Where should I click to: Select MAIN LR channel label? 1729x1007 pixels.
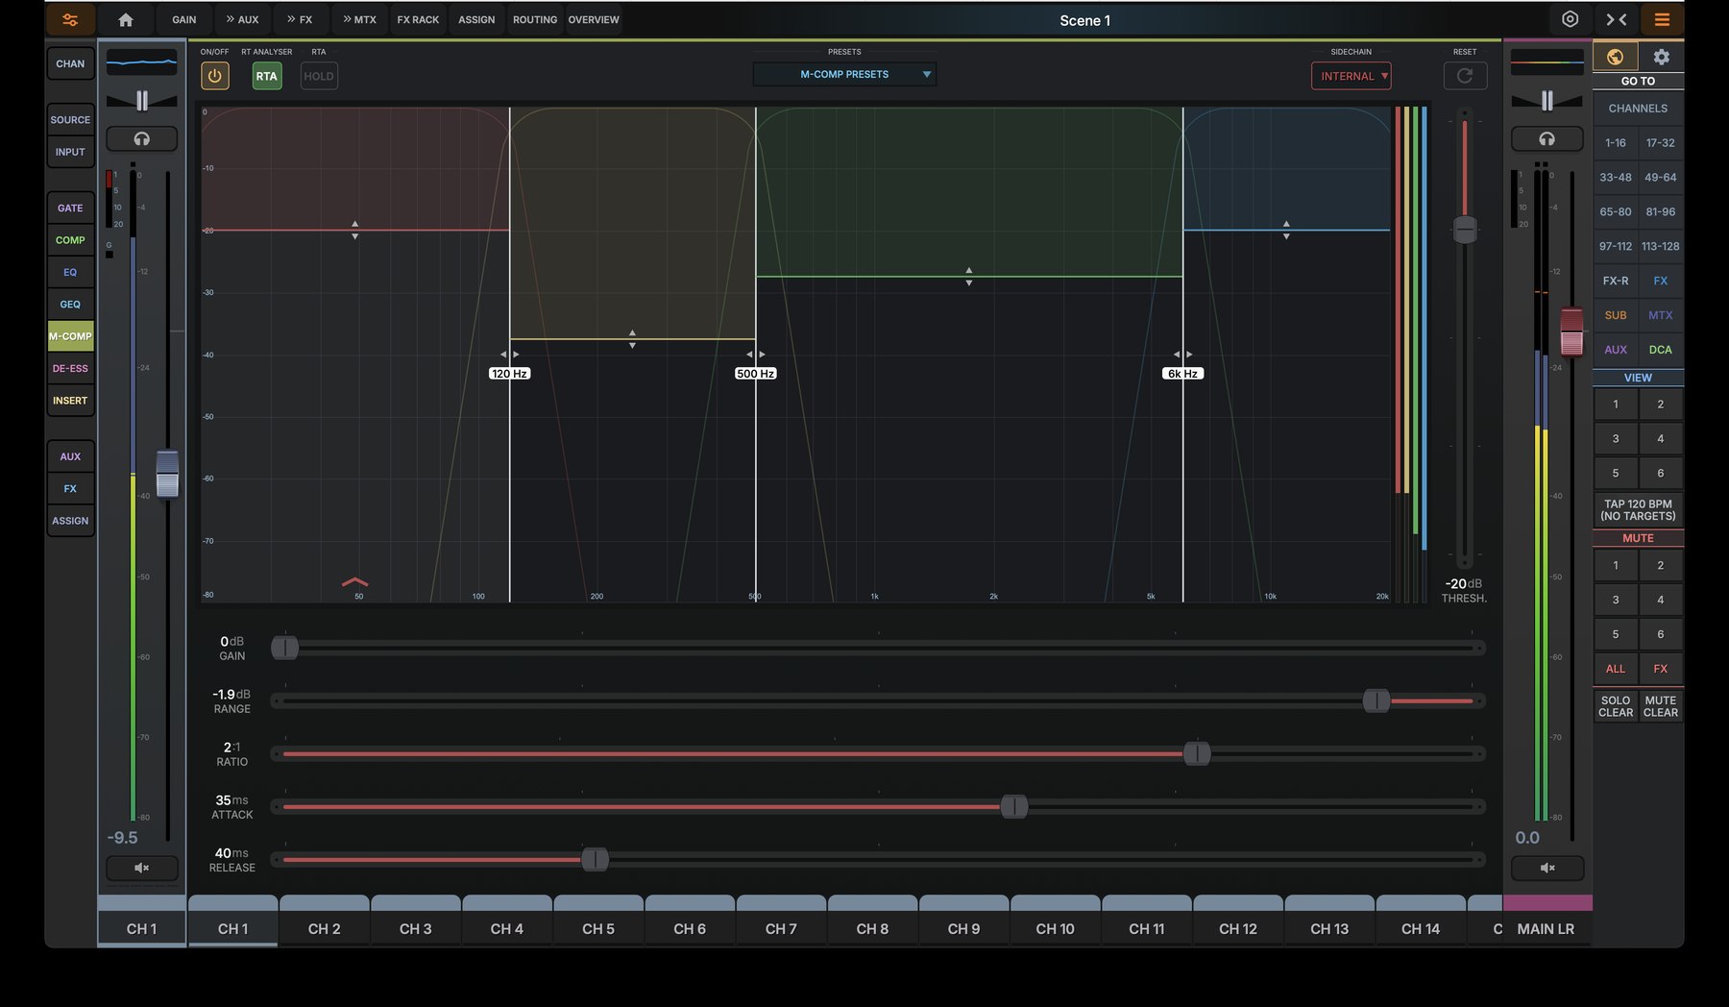tap(1546, 928)
